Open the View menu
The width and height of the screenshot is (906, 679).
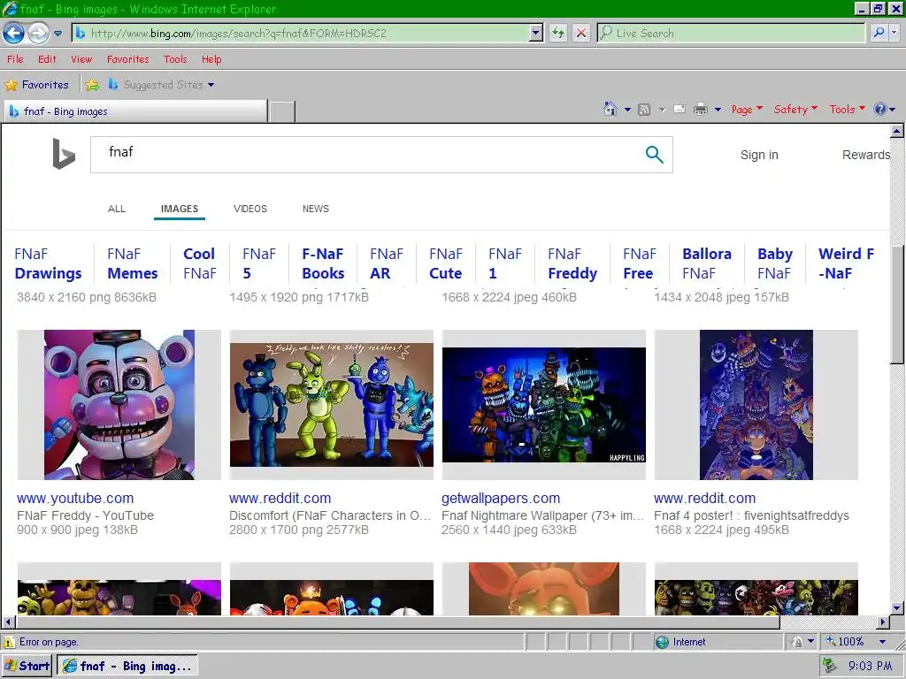81,59
